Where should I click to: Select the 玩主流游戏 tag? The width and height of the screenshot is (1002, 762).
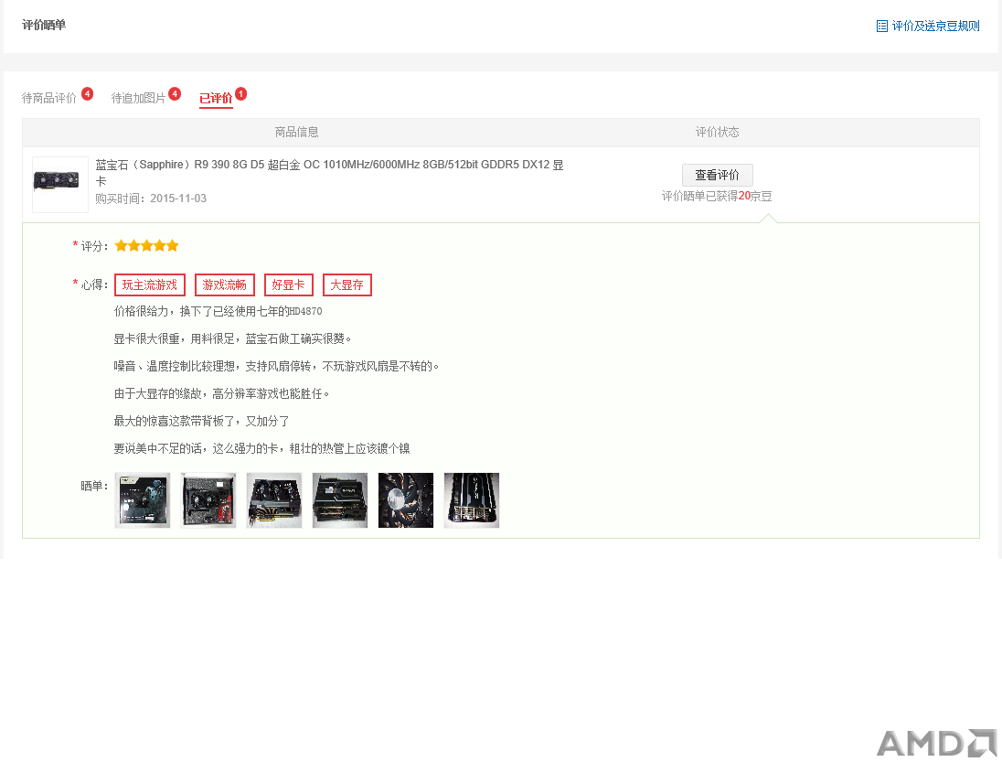click(150, 285)
